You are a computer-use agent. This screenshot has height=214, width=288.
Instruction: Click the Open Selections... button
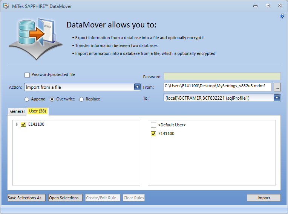tap(65, 198)
